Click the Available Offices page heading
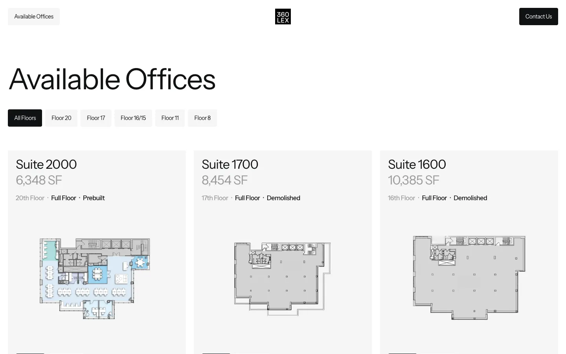This screenshot has width=566, height=354. pyautogui.click(x=112, y=79)
